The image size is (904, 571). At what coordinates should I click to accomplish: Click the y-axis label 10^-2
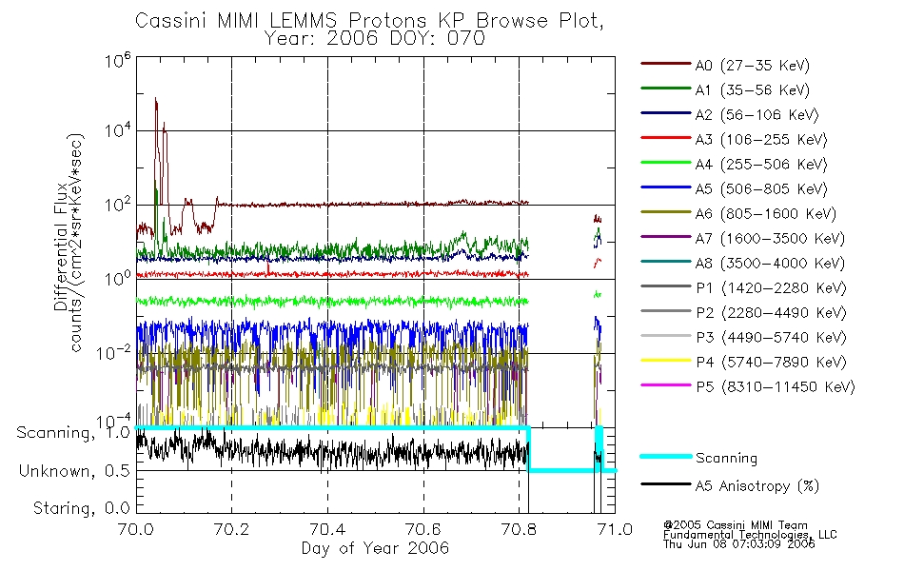(x=114, y=352)
